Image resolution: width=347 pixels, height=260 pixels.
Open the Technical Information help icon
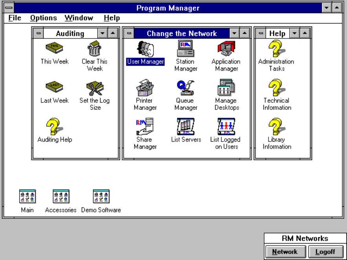click(276, 87)
